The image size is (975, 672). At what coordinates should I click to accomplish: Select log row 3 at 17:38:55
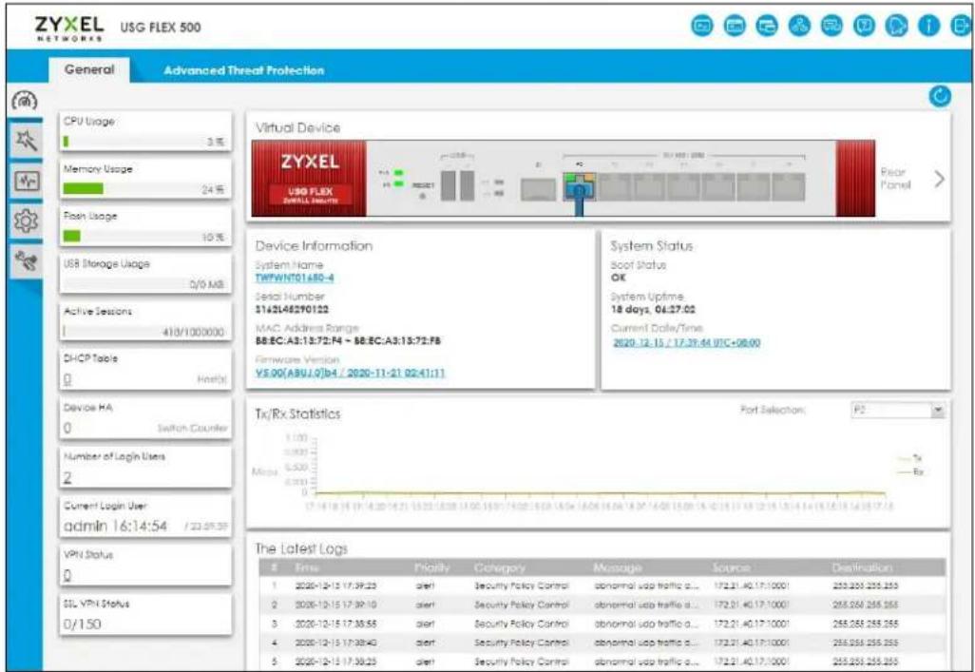[x=602, y=623]
